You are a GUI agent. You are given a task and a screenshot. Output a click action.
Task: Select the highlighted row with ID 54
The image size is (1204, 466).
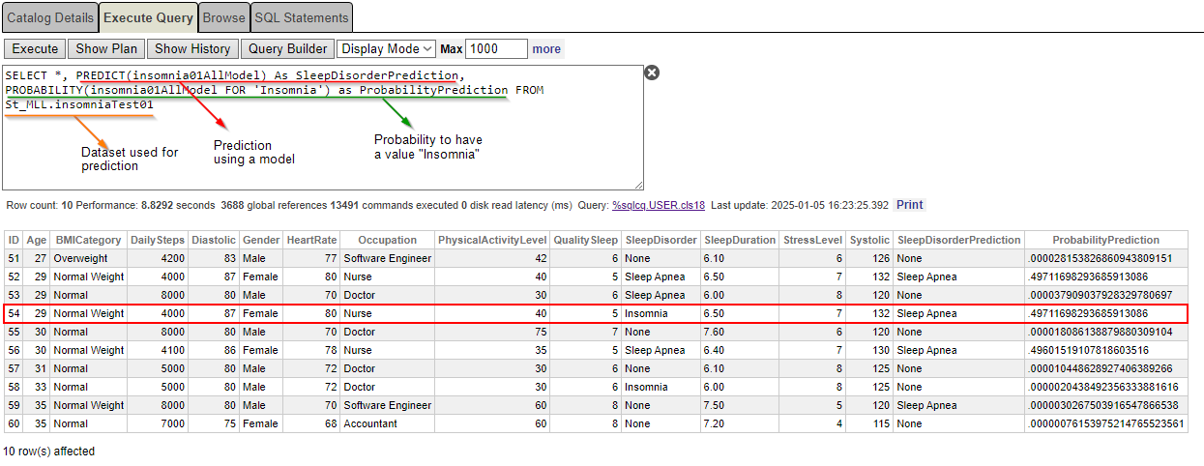point(596,313)
